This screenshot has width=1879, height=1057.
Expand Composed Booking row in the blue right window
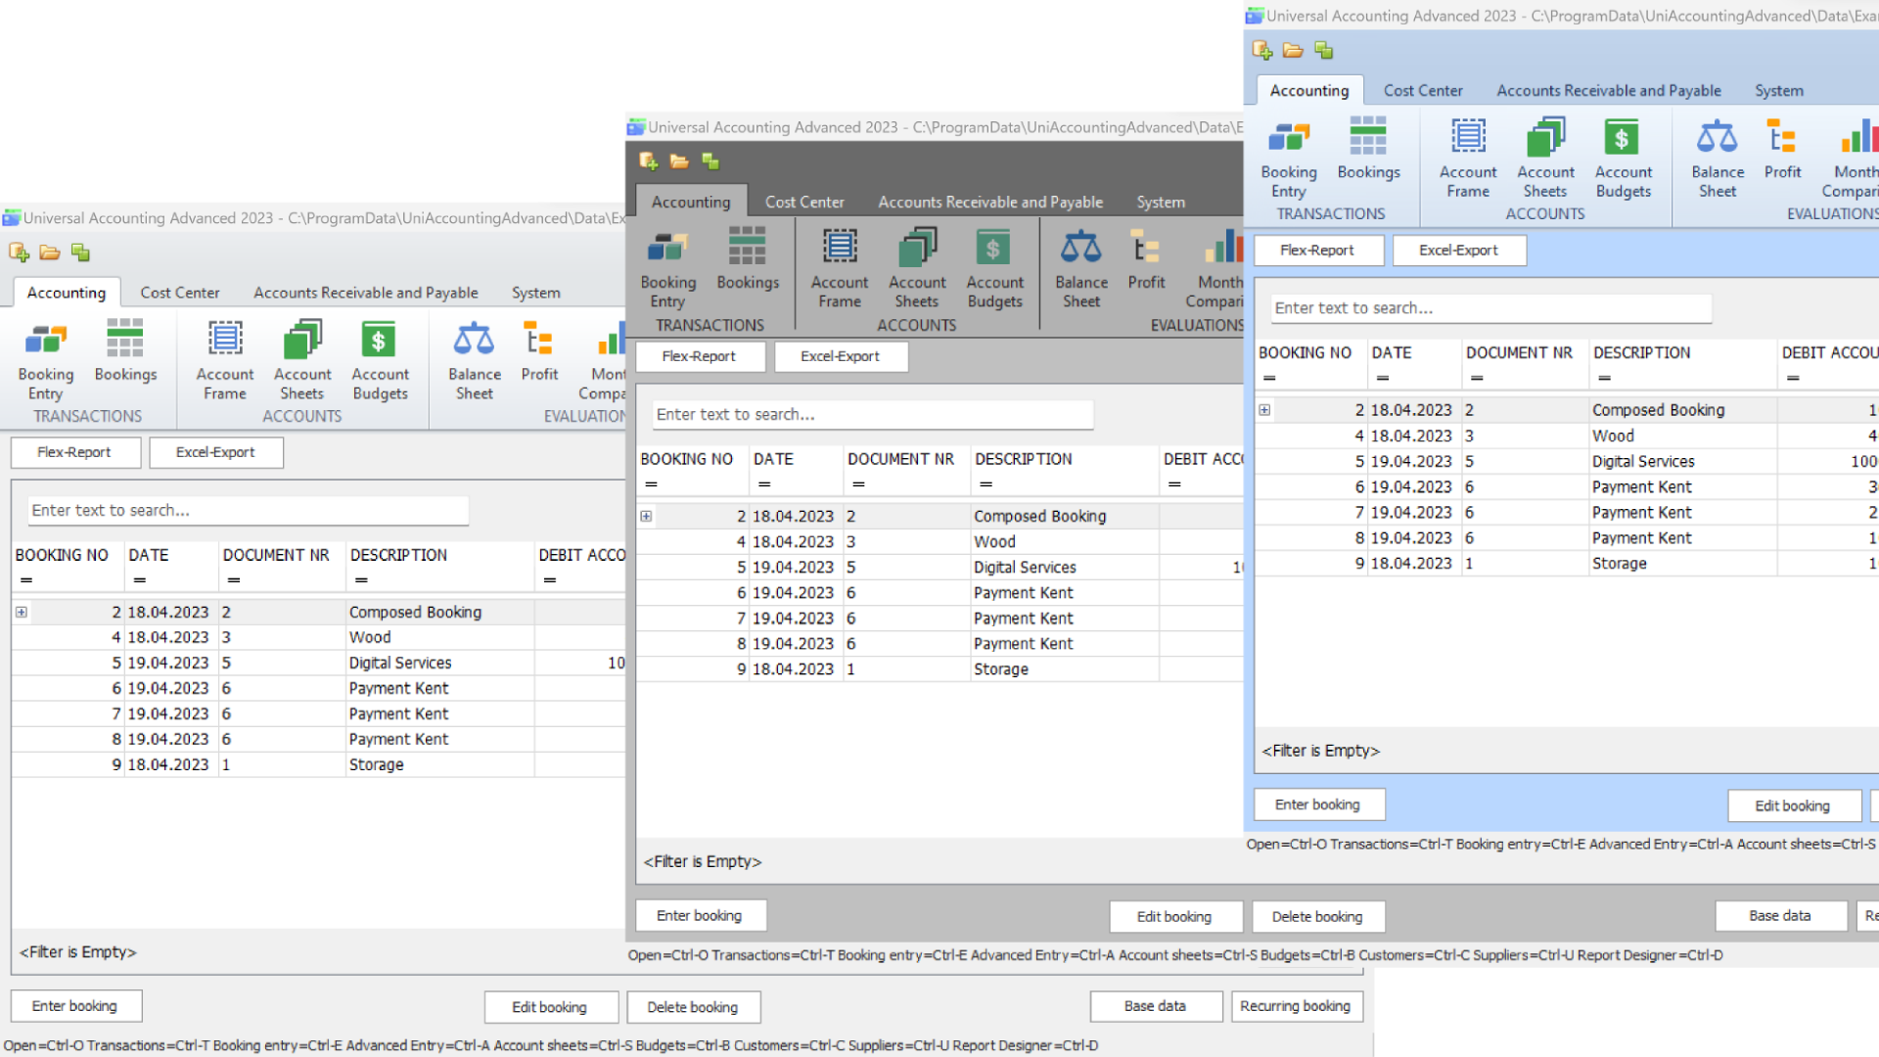pos(1264,410)
